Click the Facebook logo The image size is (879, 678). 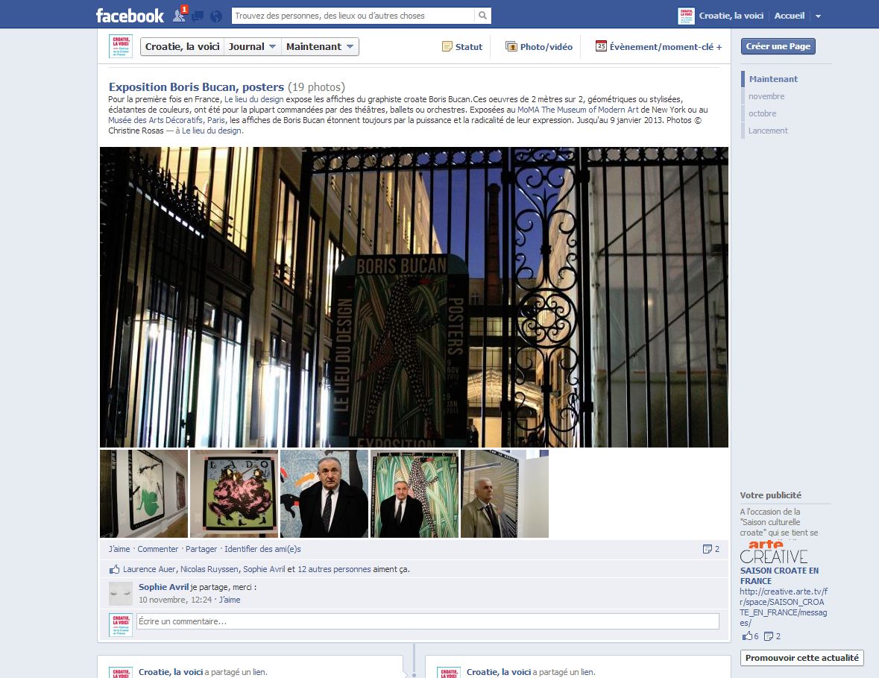pos(130,16)
